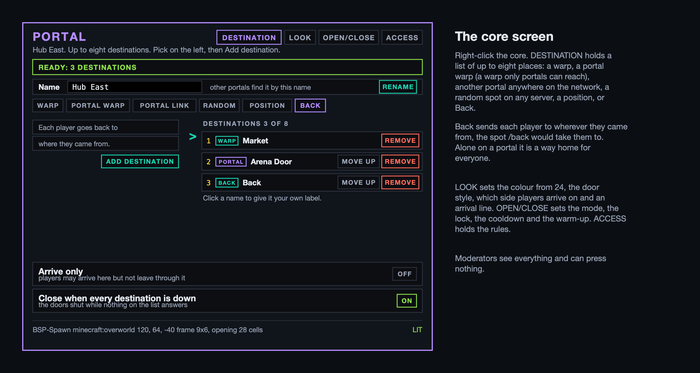Move the Back destination up
Image resolution: width=700 pixels, height=373 pixels.
point(358,182)
